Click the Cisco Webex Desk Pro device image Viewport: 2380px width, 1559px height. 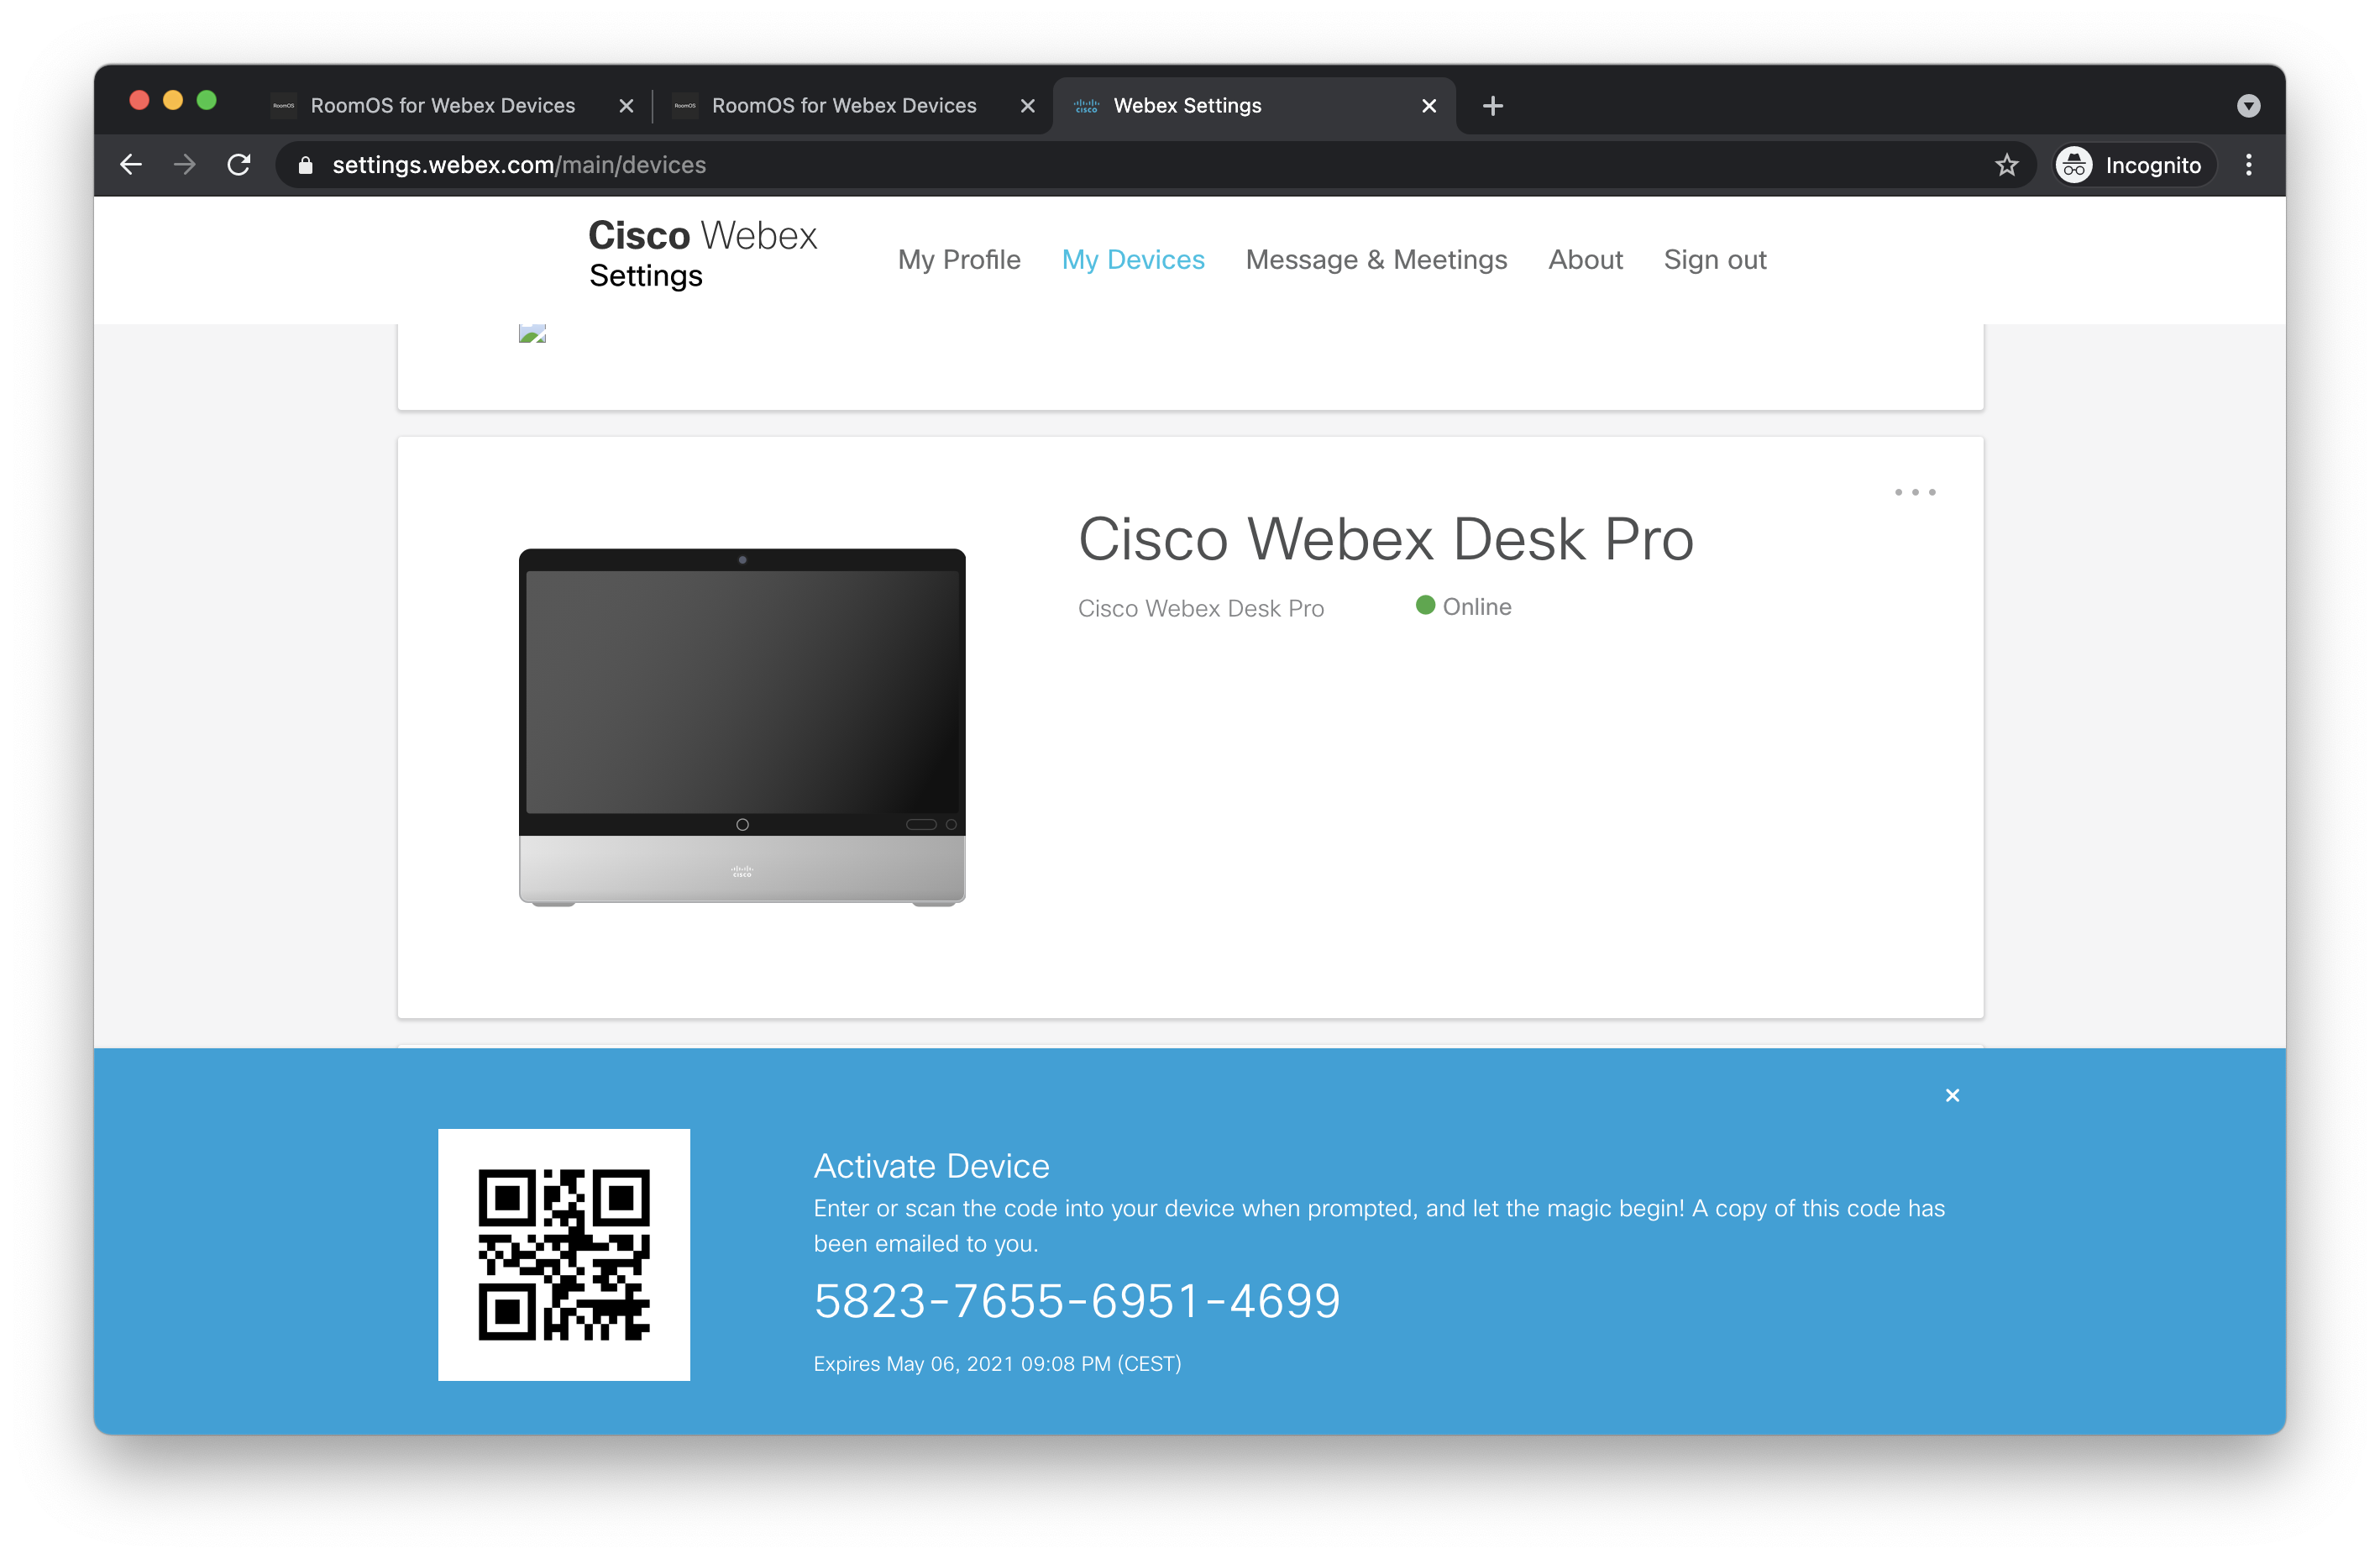(x=742, y=726)
